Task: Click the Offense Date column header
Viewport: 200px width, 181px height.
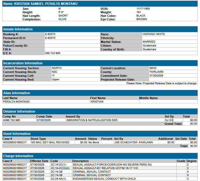Action: point(39,161)
